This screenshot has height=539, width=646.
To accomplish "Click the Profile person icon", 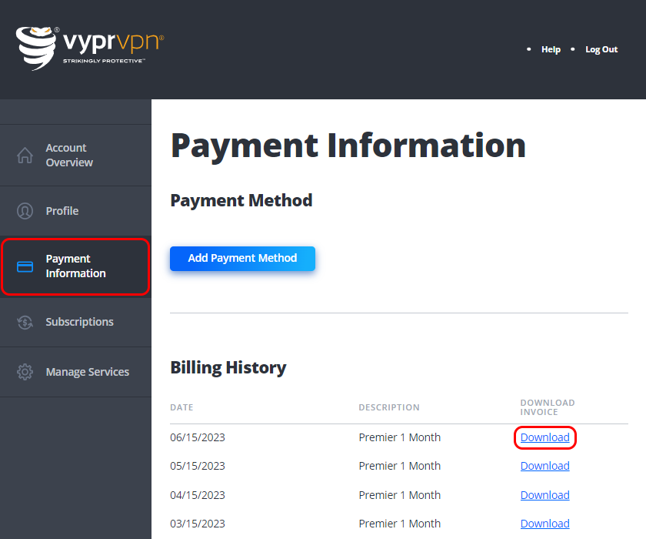I will tap(25, 211).
